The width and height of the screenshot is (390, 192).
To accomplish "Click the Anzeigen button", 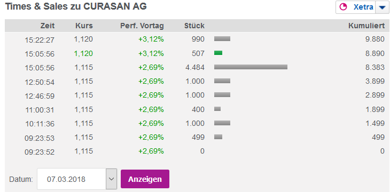I will [145, 179].
